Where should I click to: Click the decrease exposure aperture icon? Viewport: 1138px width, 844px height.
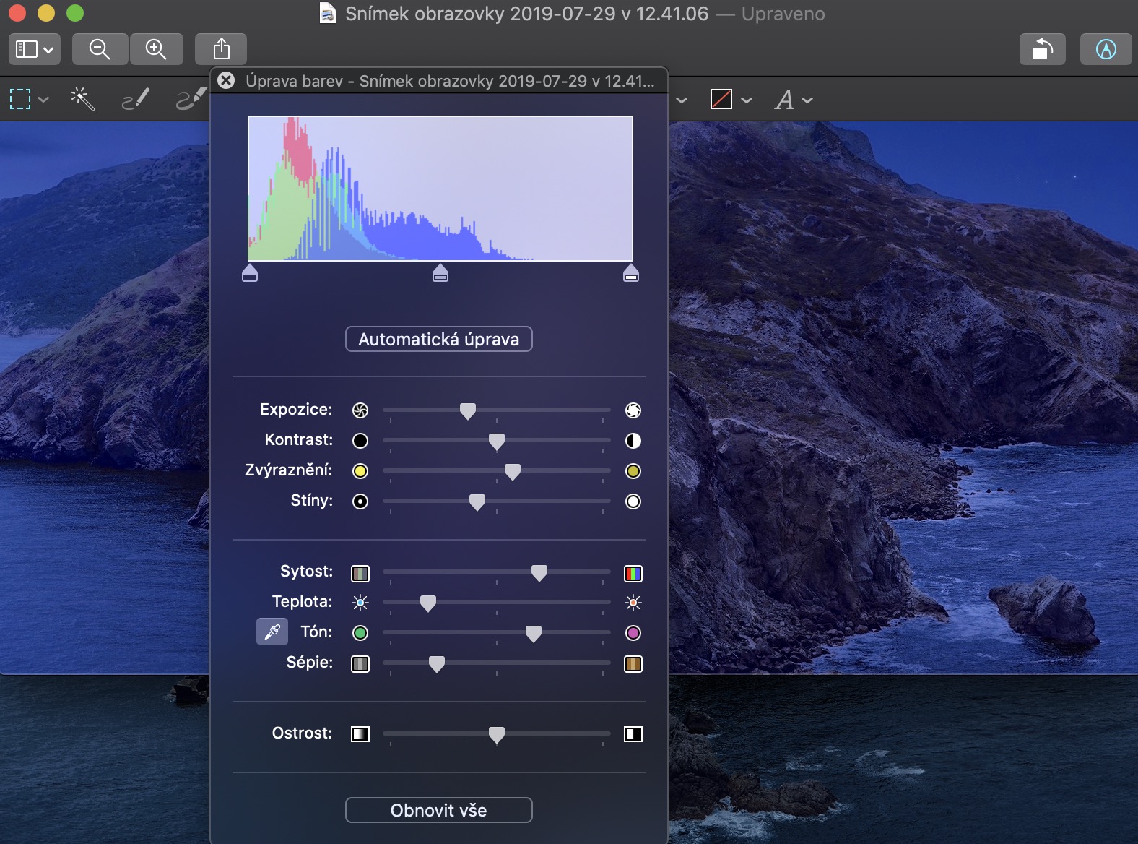pos(360,410)
